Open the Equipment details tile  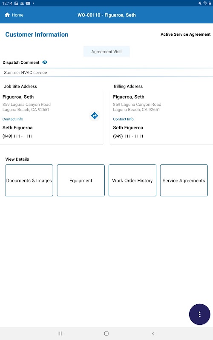[81, 180]
